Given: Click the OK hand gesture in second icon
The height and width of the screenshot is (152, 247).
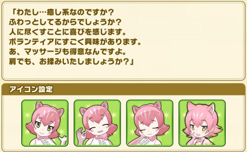Looking at the screenshot, I should click(x=82, y=136).
